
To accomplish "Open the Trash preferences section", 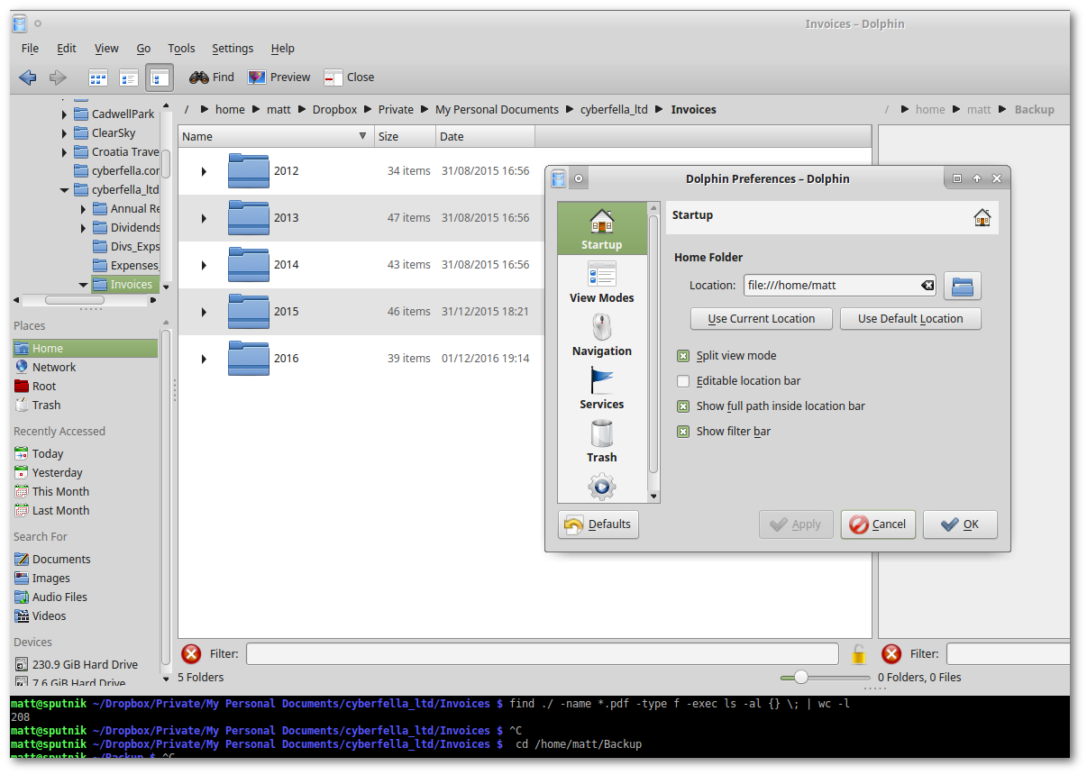I will coord(602,442).
